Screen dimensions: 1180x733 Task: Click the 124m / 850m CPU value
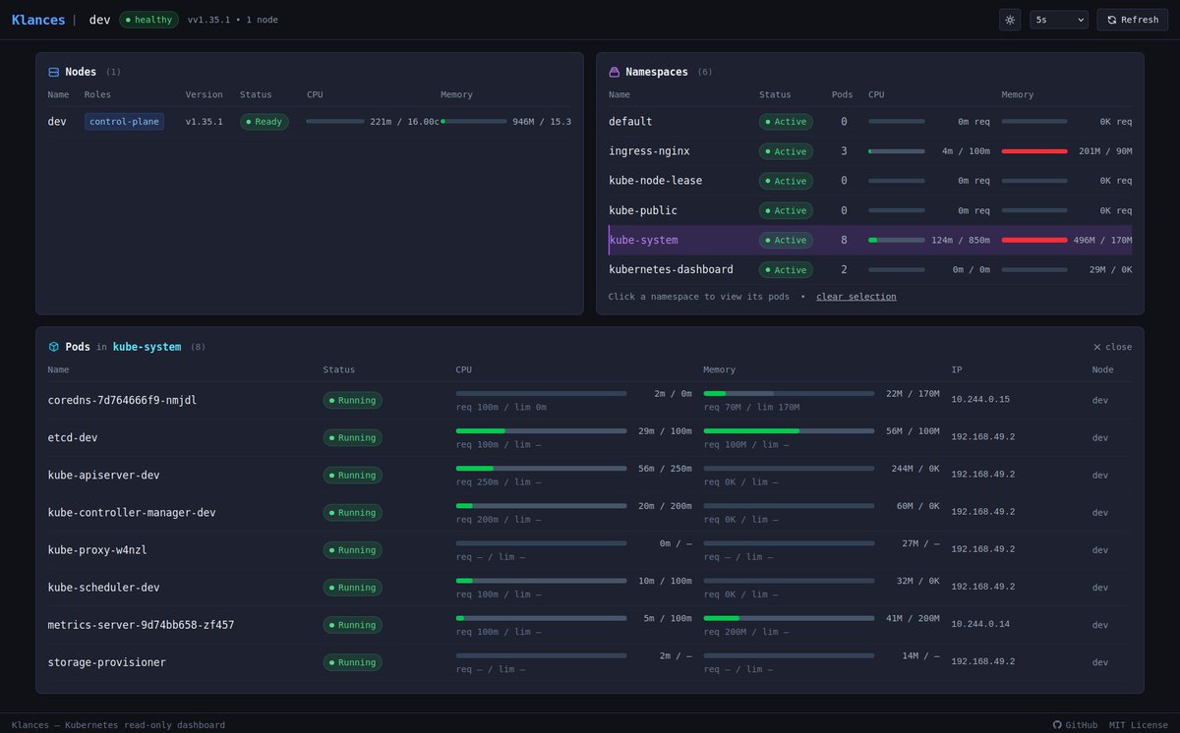click(962, 240)
